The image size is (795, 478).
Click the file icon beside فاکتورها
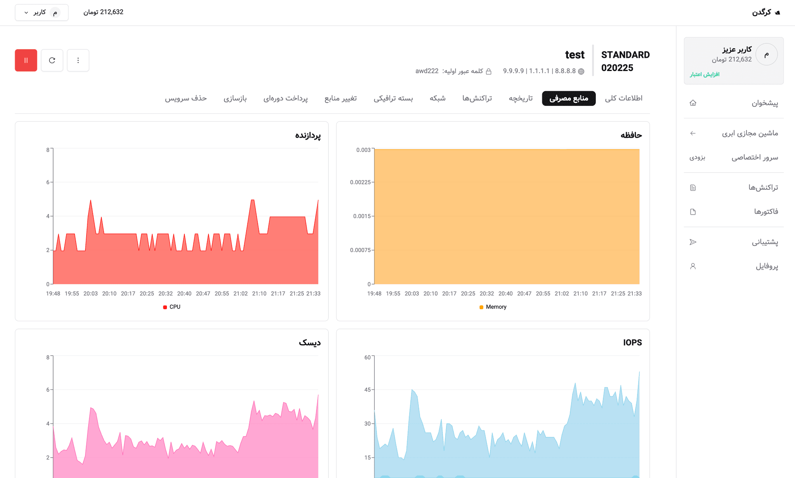click(x=693, y=211)
